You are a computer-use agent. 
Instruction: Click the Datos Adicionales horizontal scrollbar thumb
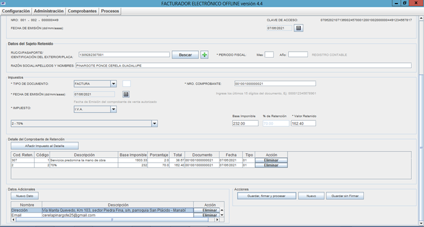112,220
